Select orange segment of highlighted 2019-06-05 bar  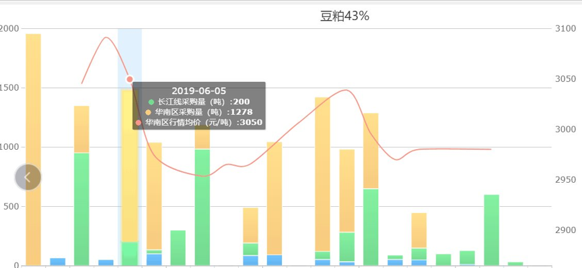pos(130,166)
